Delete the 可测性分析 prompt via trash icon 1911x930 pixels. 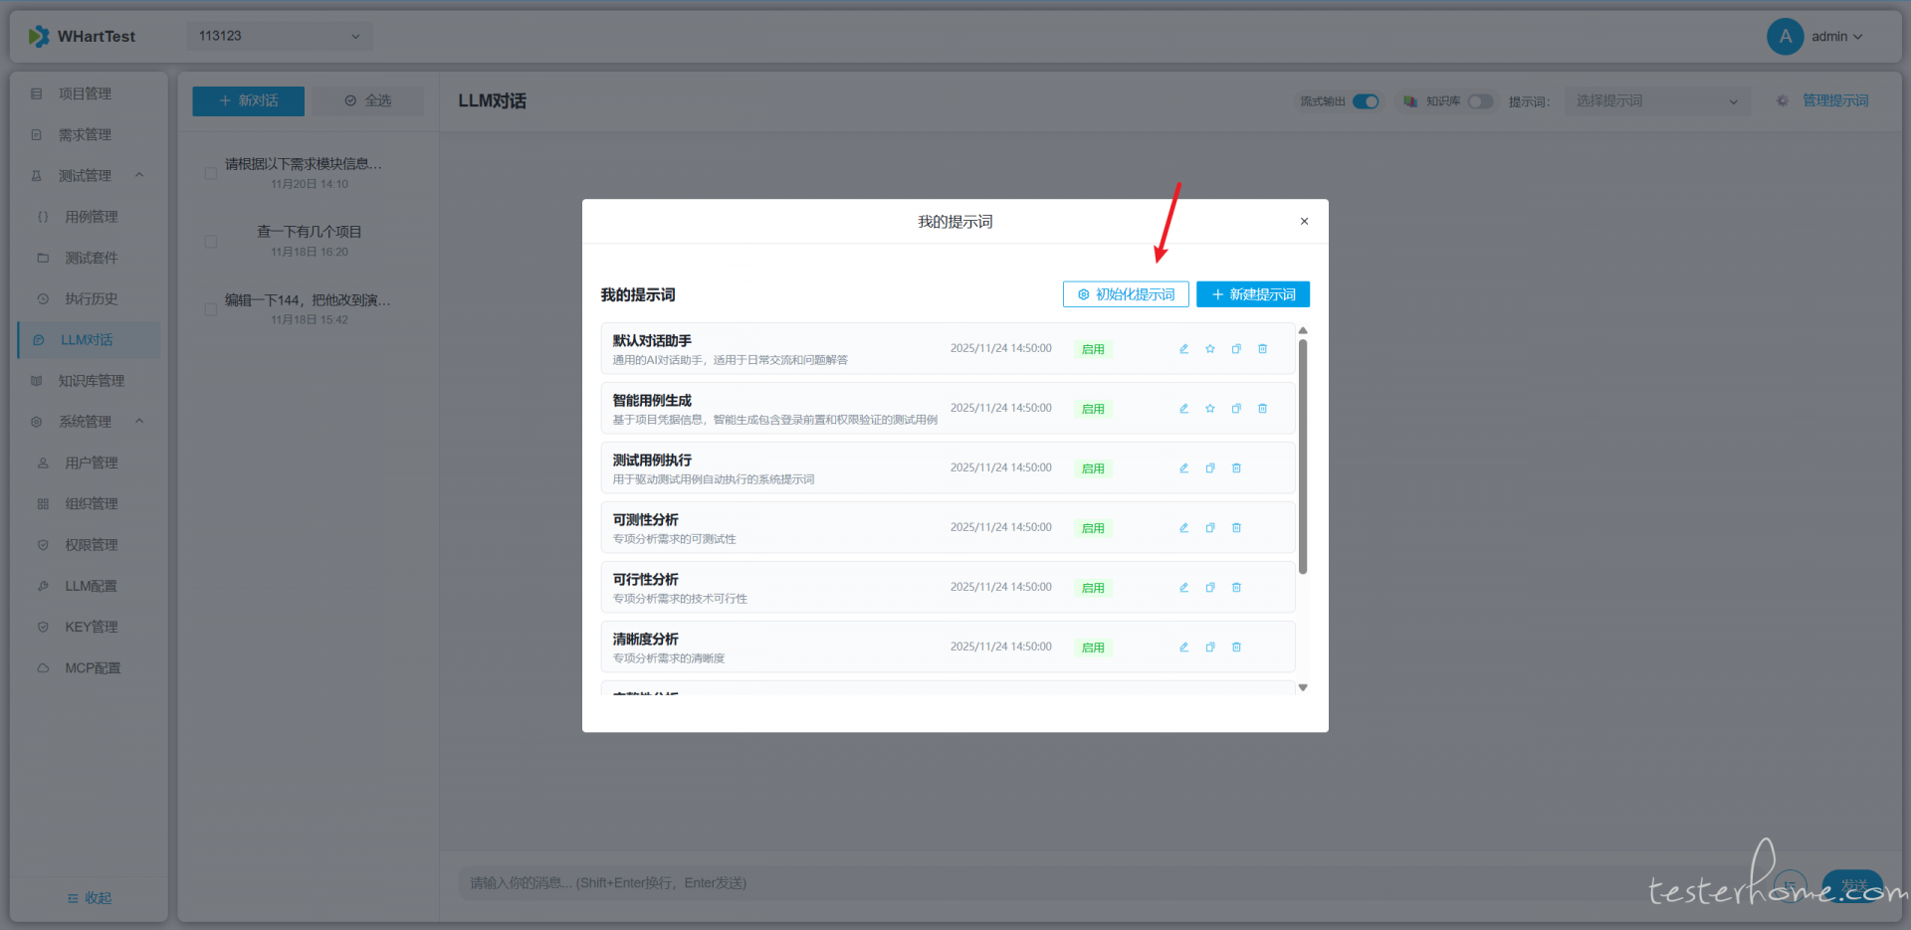click(1236, 528)
